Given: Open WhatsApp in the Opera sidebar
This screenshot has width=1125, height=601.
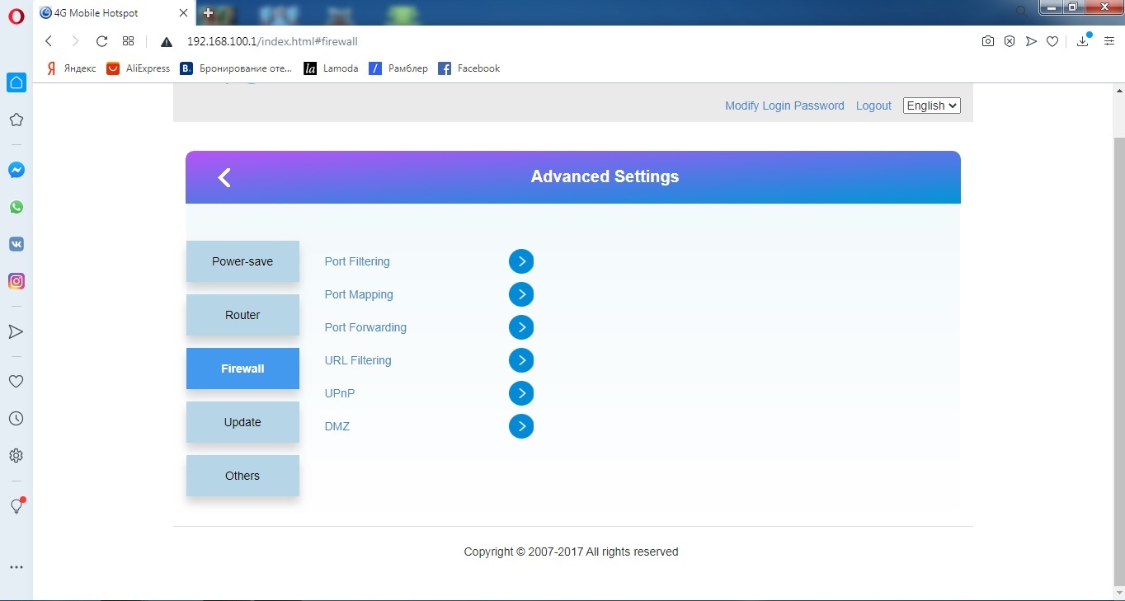Looking at the screenshot, I should pos(16,207).
